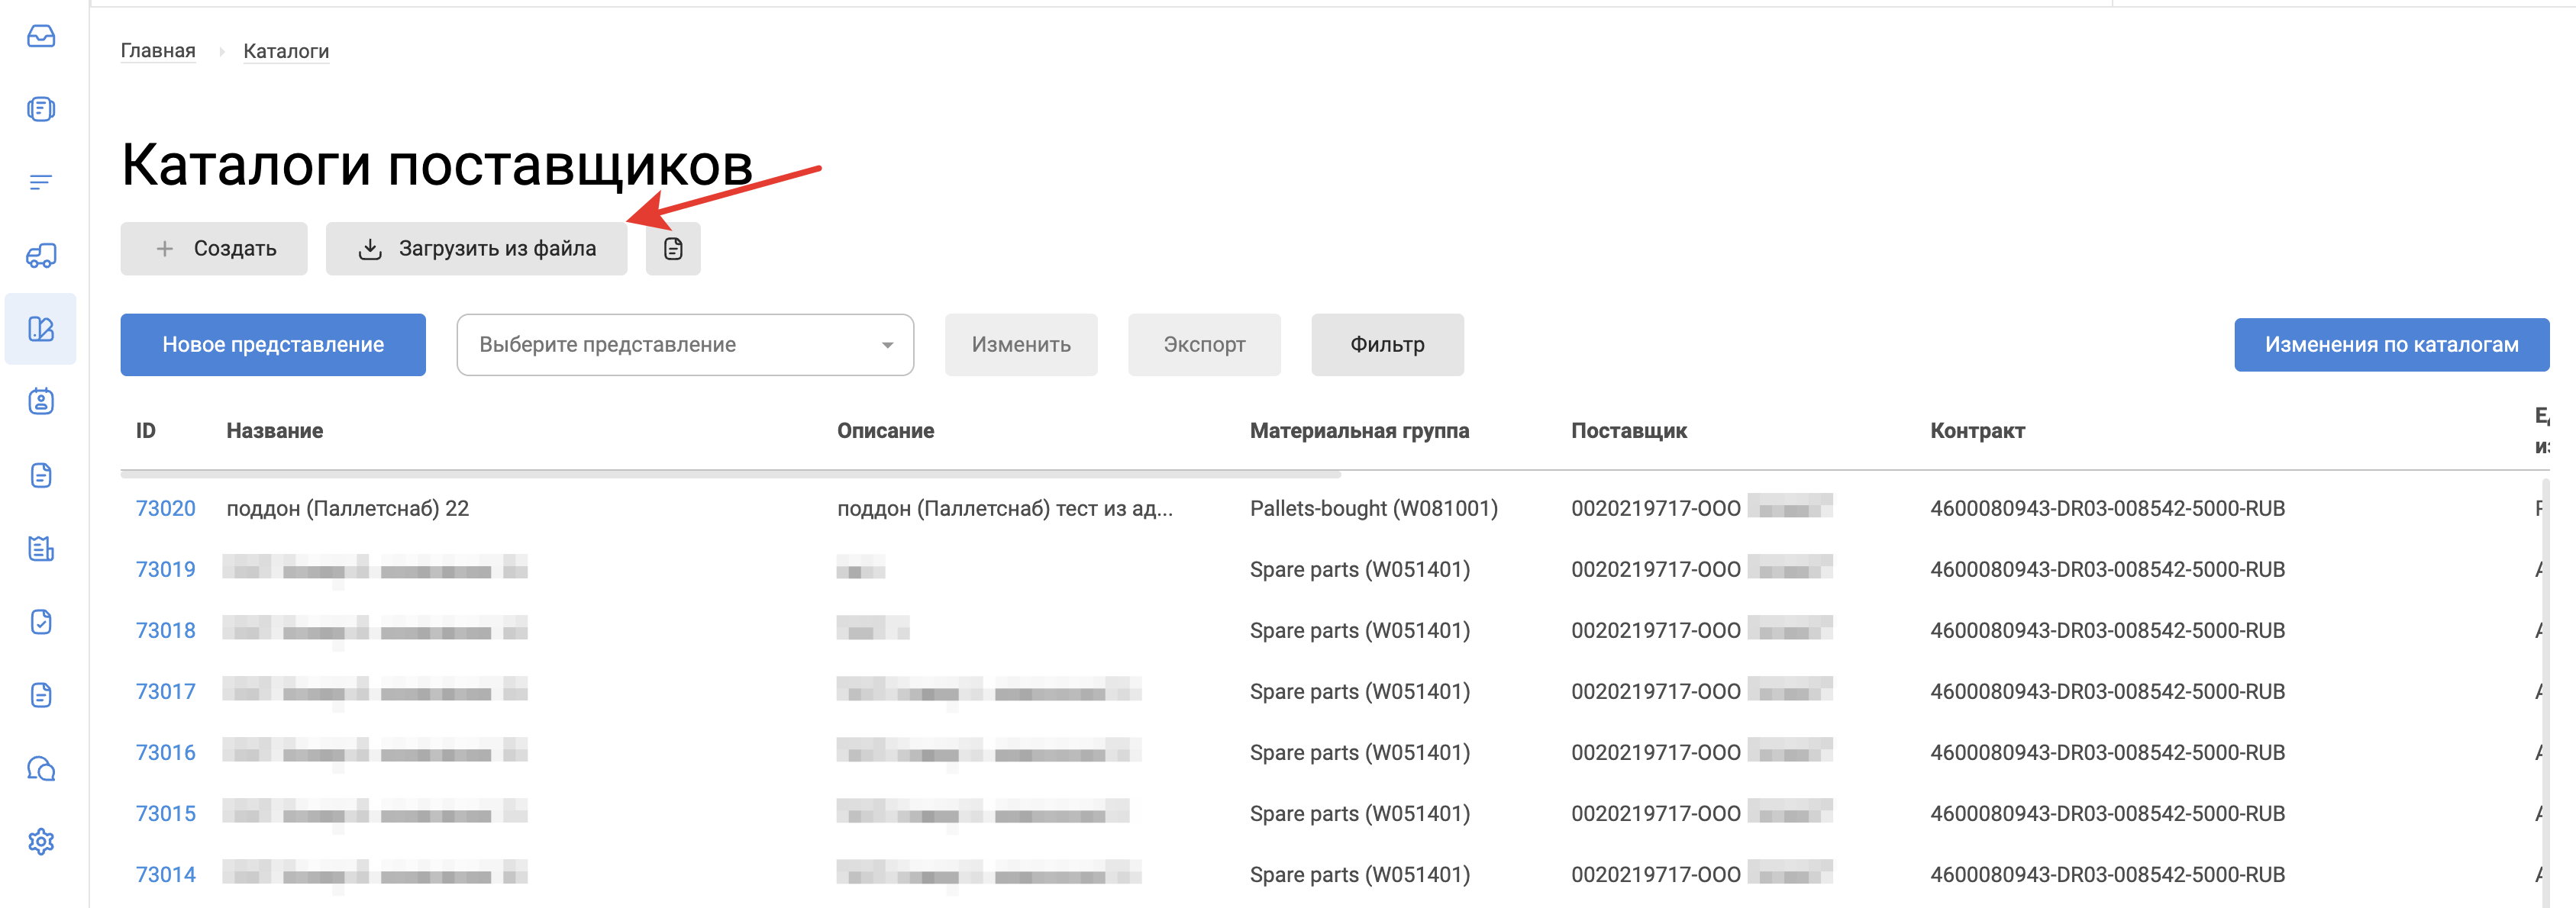The width and height of the screenshot is (2576, 908).
Task: Open the settings gear sidebar icon
Action: tap(41, 841)
